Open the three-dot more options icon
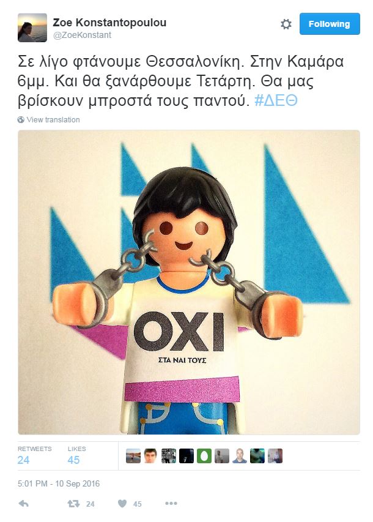The image size is (373, 522). (171, 504)
